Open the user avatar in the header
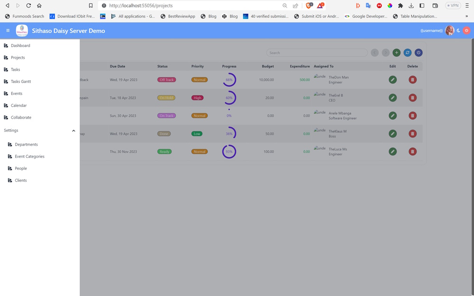Image resolution: width=474 pixels, height=296 pixels. 450,30
